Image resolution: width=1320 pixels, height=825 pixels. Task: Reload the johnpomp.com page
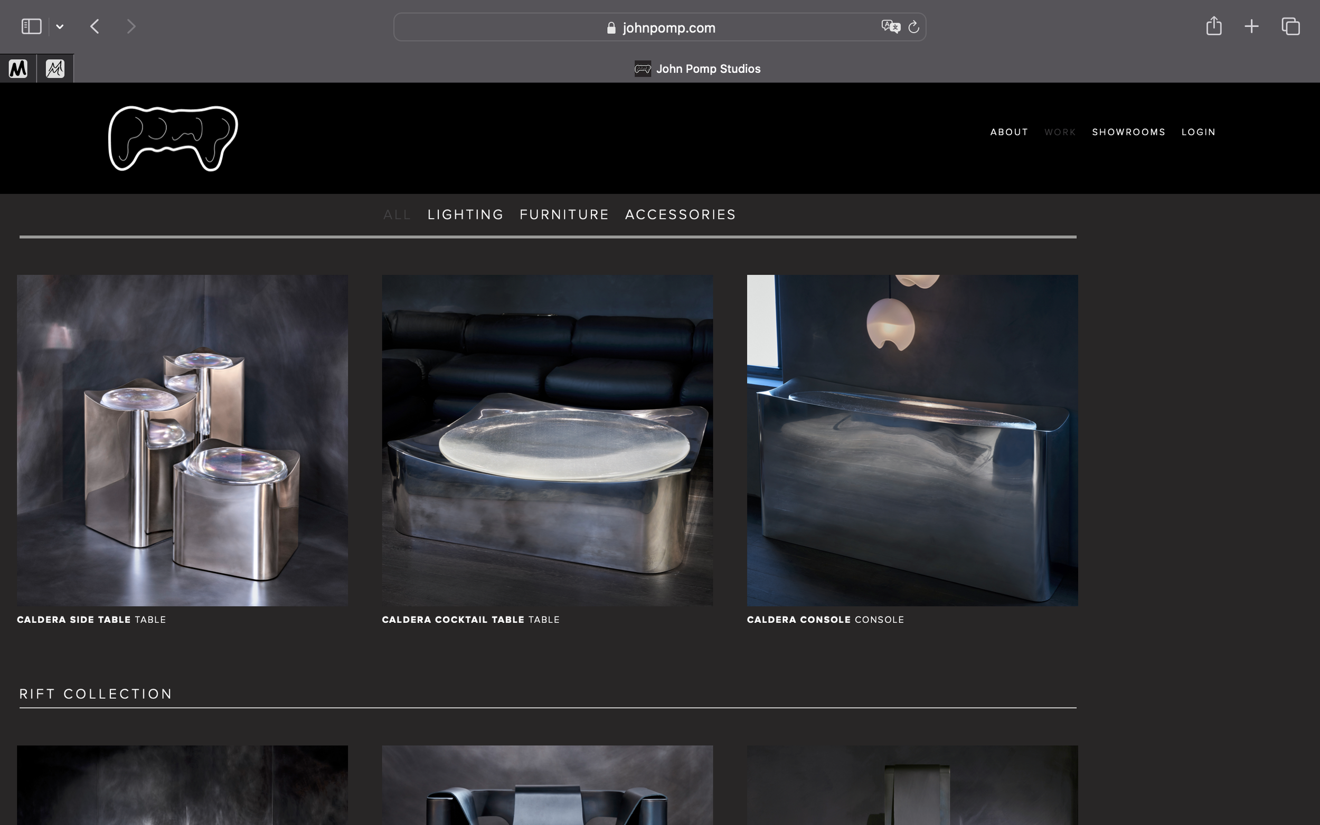point(913,27)
